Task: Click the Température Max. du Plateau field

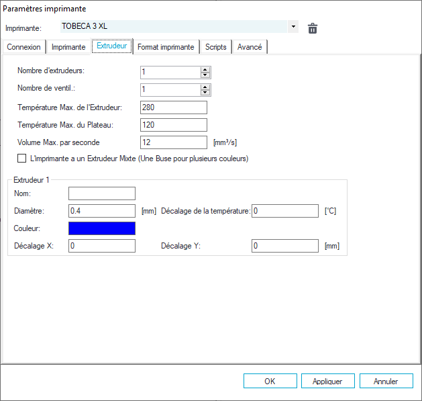Action: coord(174,125)
